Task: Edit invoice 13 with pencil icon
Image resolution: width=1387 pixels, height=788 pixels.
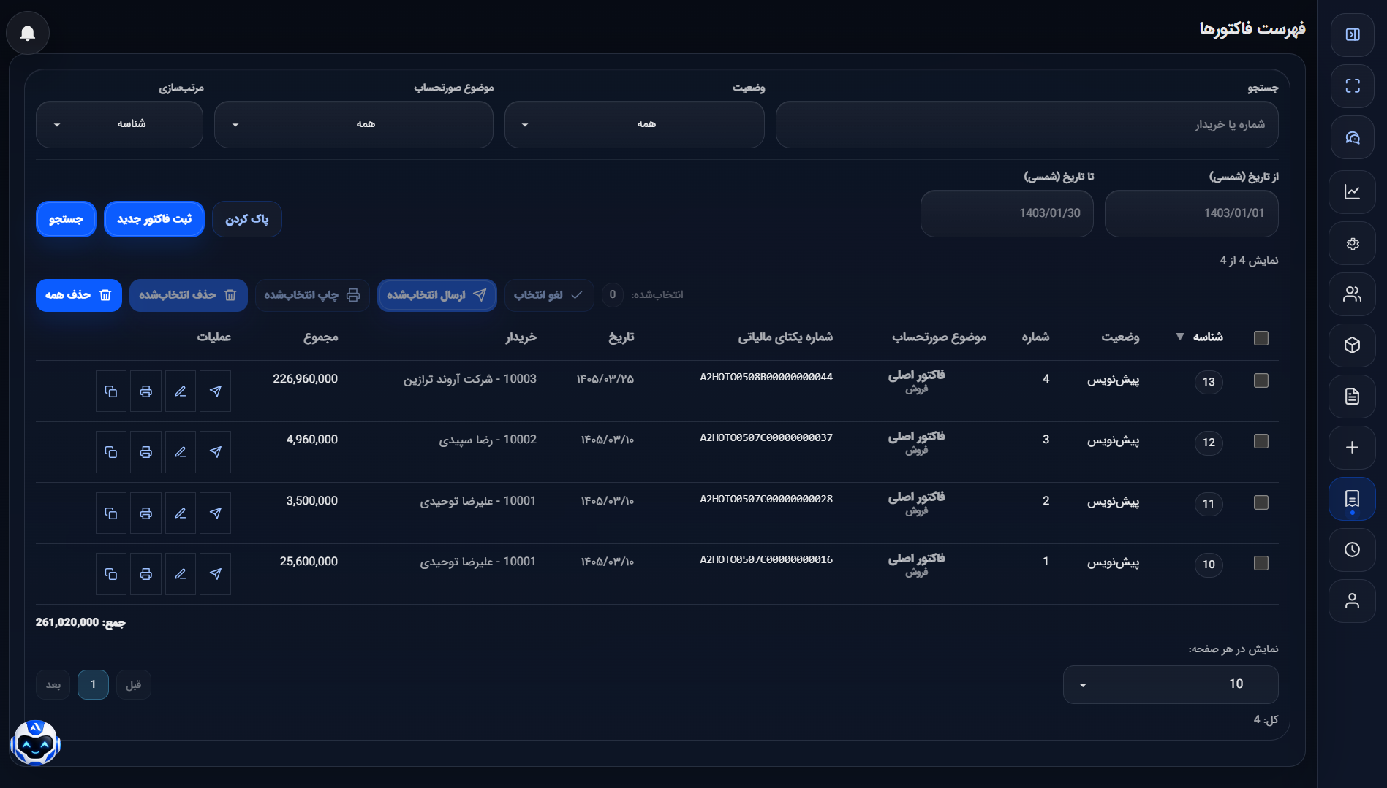Action: (x=181, y=391)
